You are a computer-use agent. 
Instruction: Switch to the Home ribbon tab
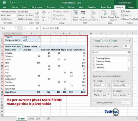(x=15, y=7)
